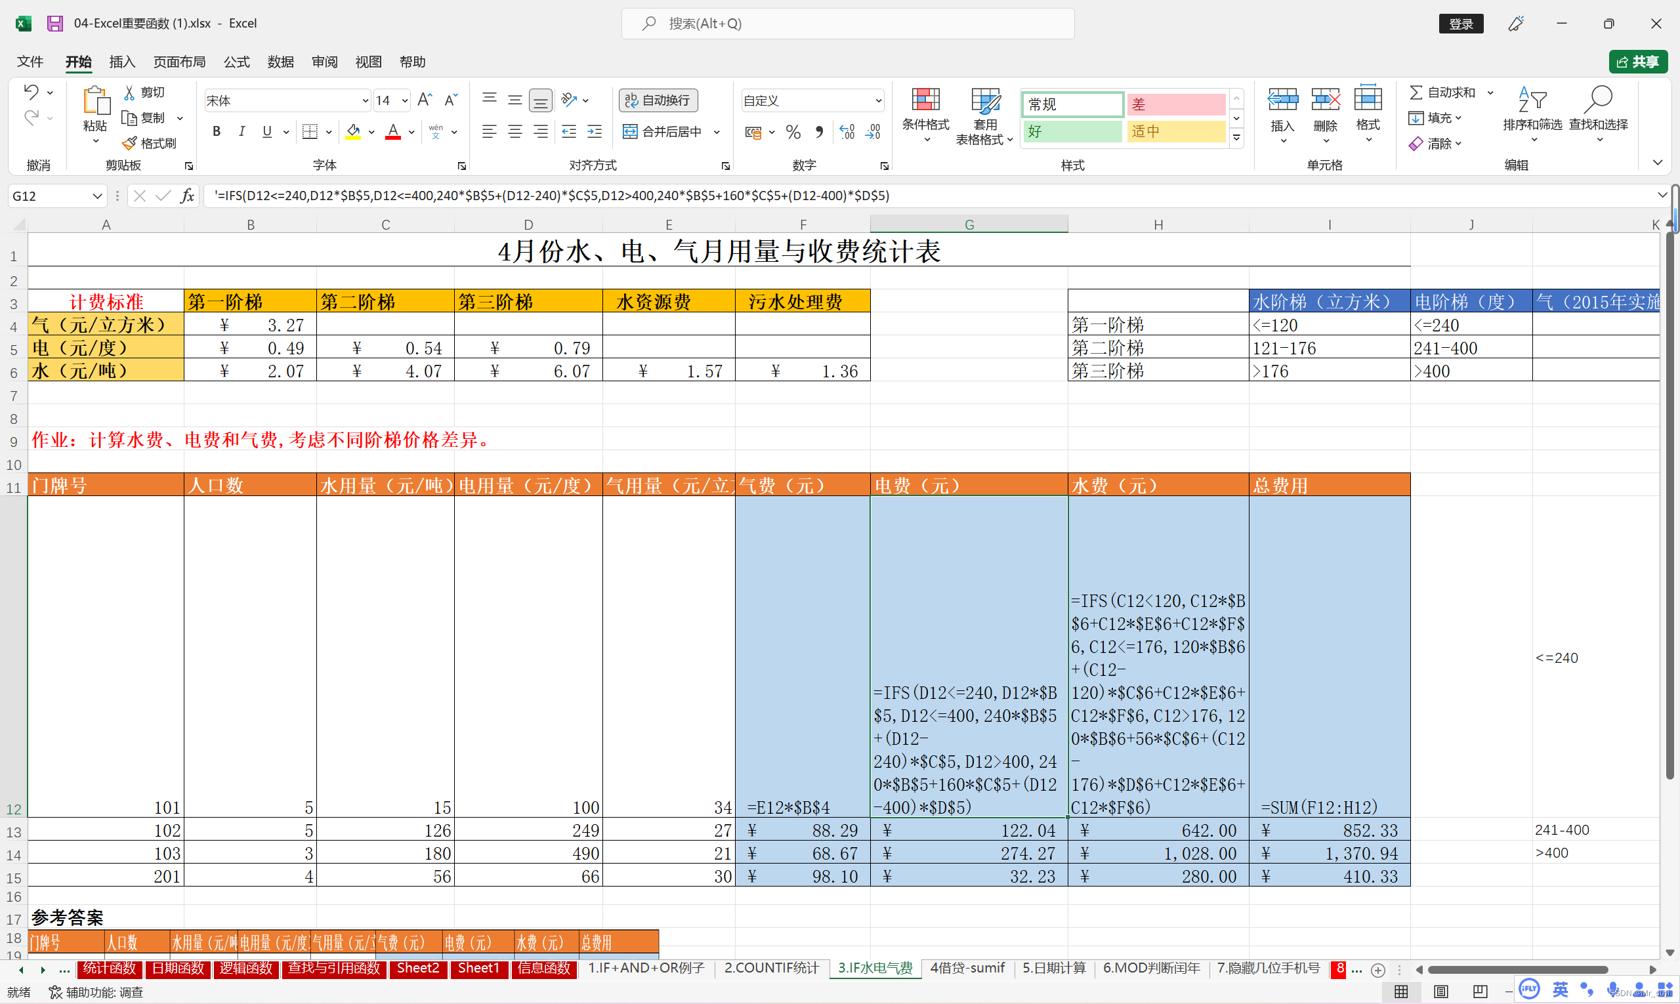Decrease font size with the smaller A icon
Viewport: 1680px width, 1004px height.
(x=451, y=100)
